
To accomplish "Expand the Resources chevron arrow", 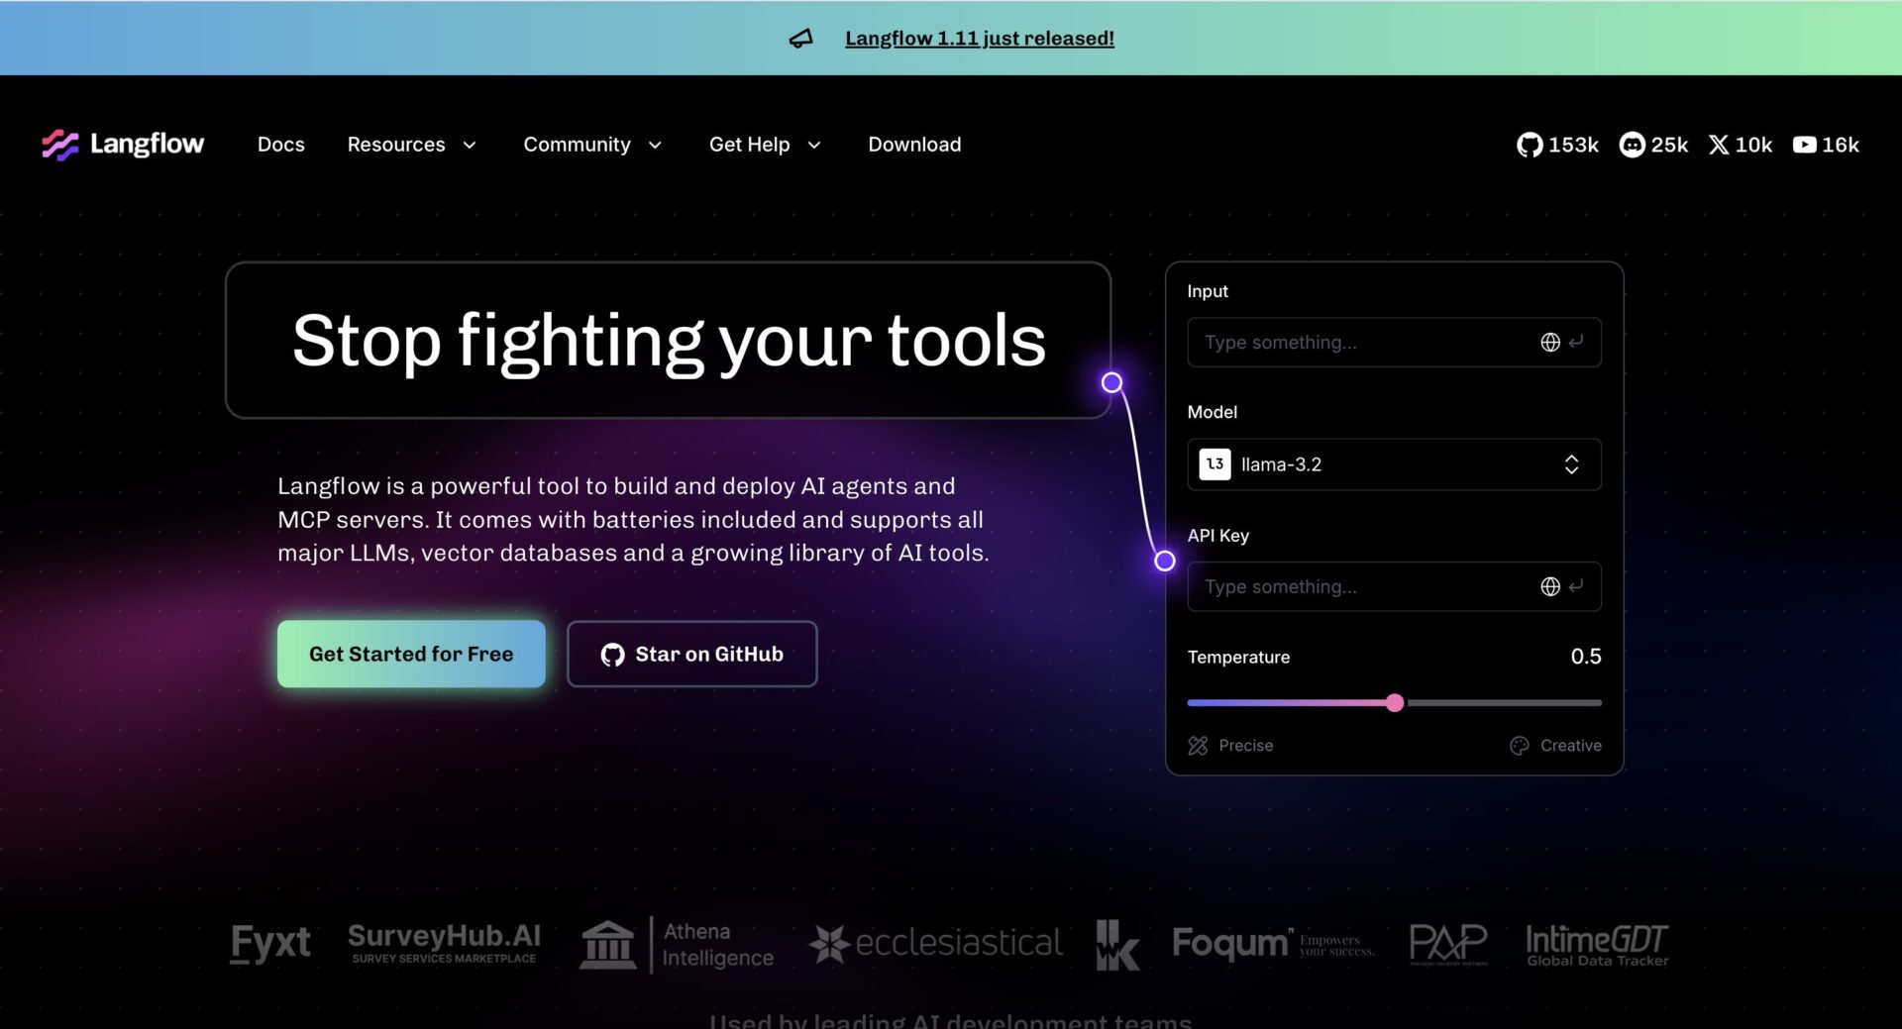I will [470, 146].
